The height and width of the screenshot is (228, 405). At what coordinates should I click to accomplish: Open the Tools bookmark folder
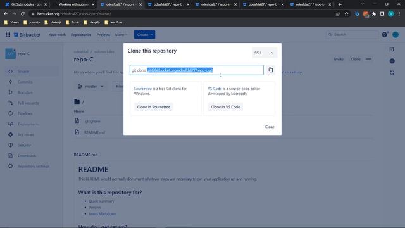point(73,23)
